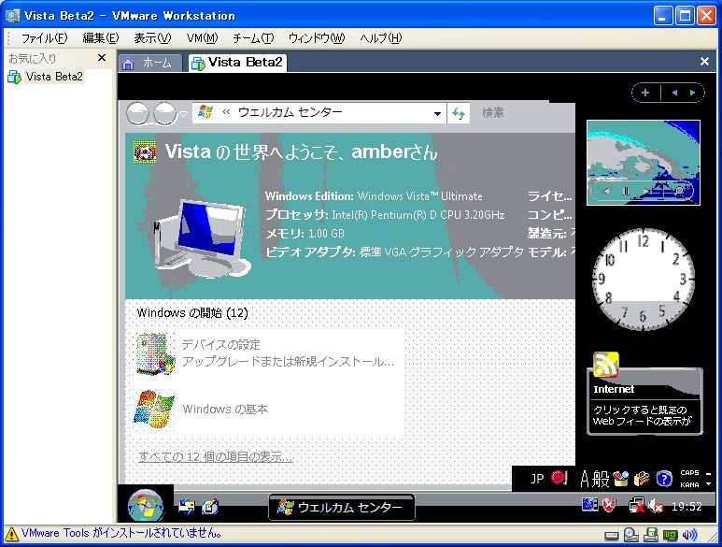Click the computer illustration in Welcome Center

click(x=201, y=238)
